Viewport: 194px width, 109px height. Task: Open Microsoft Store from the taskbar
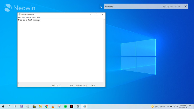(34, 106)
